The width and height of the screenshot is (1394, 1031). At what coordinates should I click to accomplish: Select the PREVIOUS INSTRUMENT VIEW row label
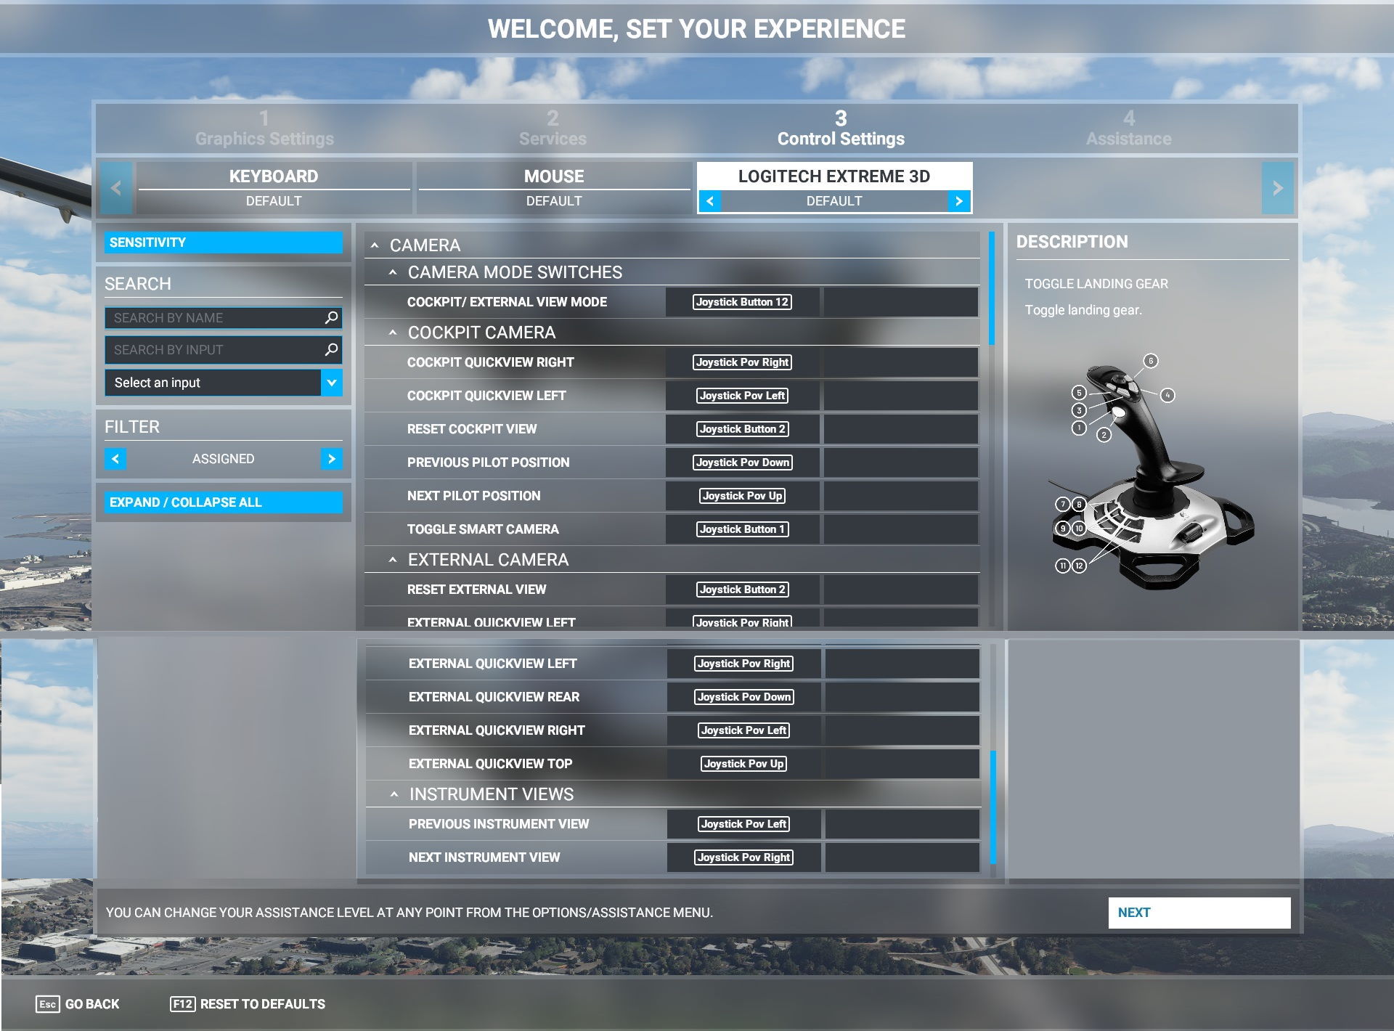click(499, 824)
